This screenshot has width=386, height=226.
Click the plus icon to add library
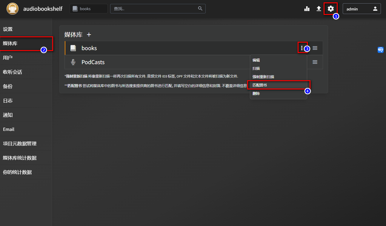click(x=89, y=35)
